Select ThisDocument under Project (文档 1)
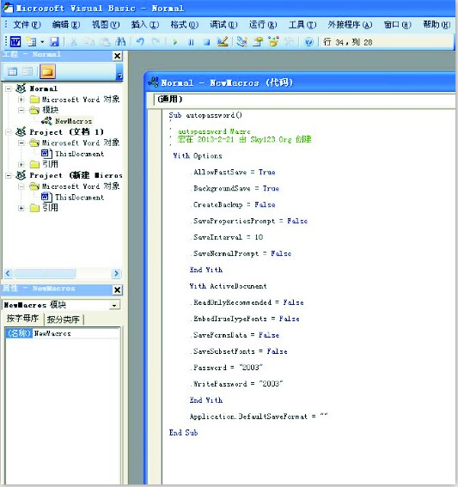This screenshot has height=487, width=458. 79,154
